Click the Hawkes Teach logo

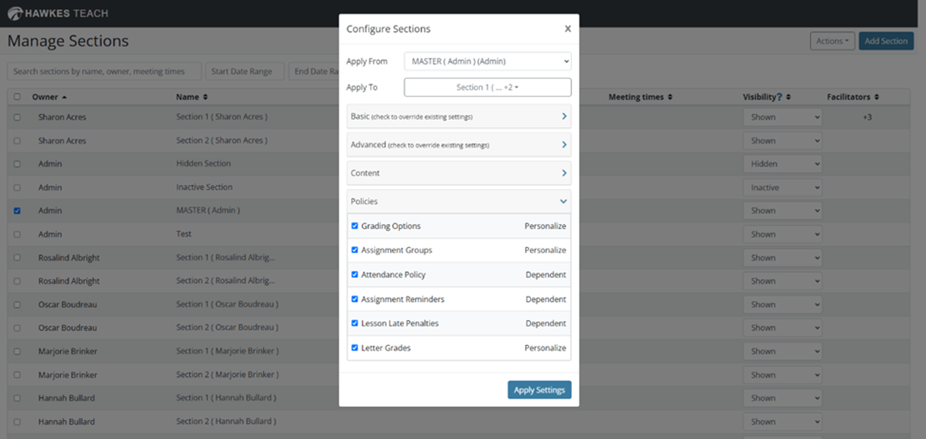point(58,13)
